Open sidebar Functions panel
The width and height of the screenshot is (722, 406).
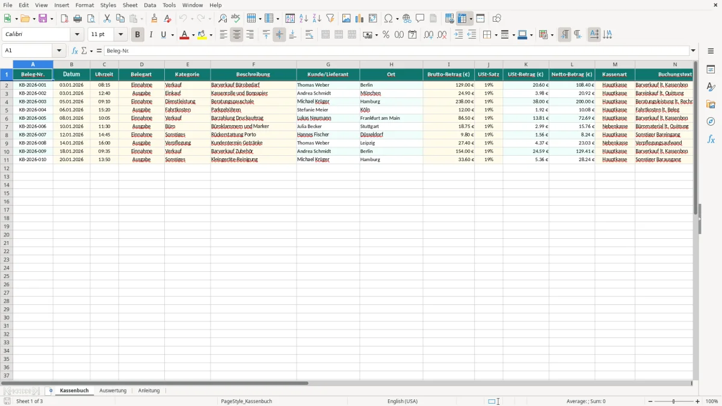[x=711, y=140]
